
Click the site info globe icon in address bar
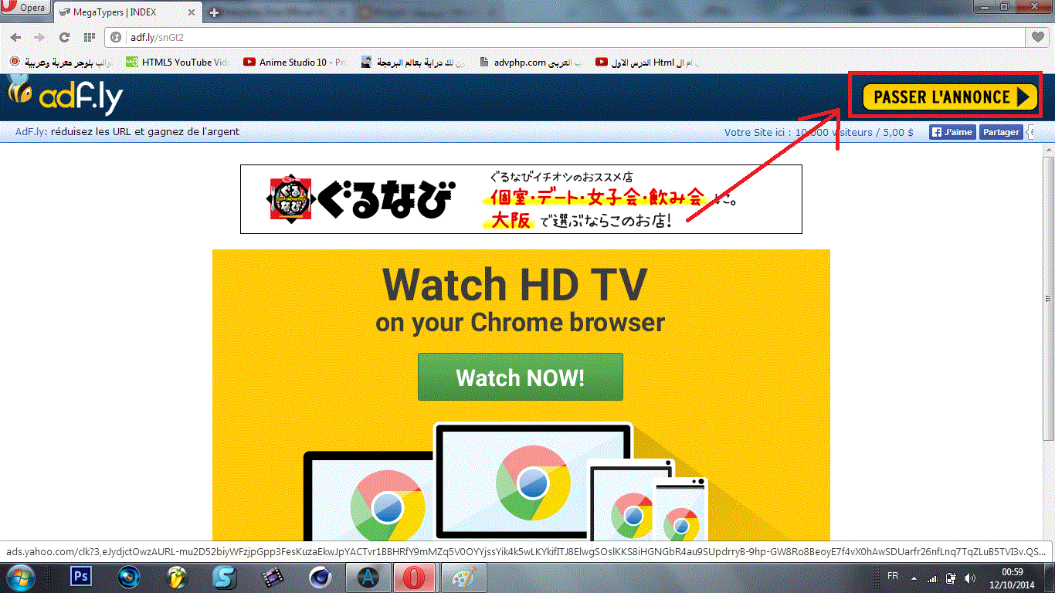click(x=117, y=37)
